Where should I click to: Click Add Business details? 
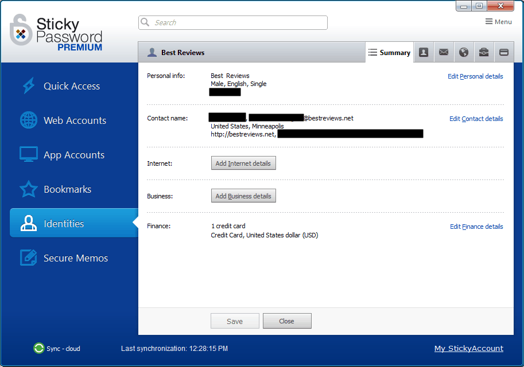click(243, 196)
